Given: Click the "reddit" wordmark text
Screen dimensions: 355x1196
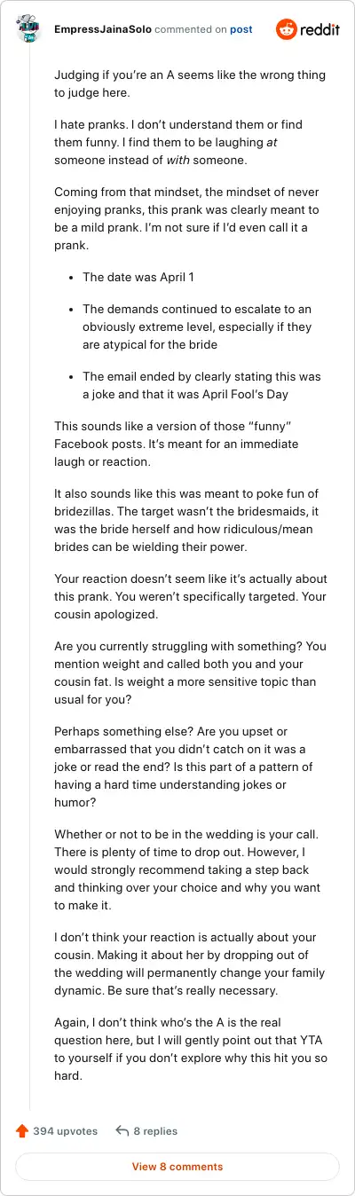Looking at the screenshot, I should tap(320, 29).
